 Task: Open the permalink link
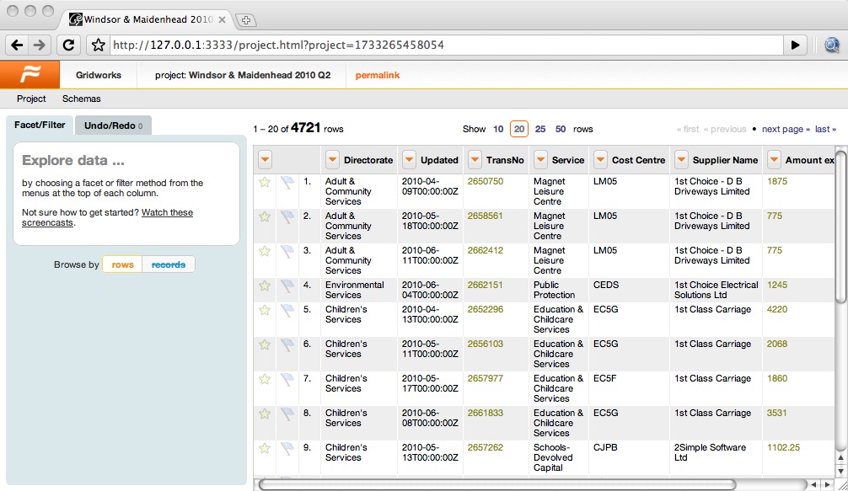tap(377, 75)
